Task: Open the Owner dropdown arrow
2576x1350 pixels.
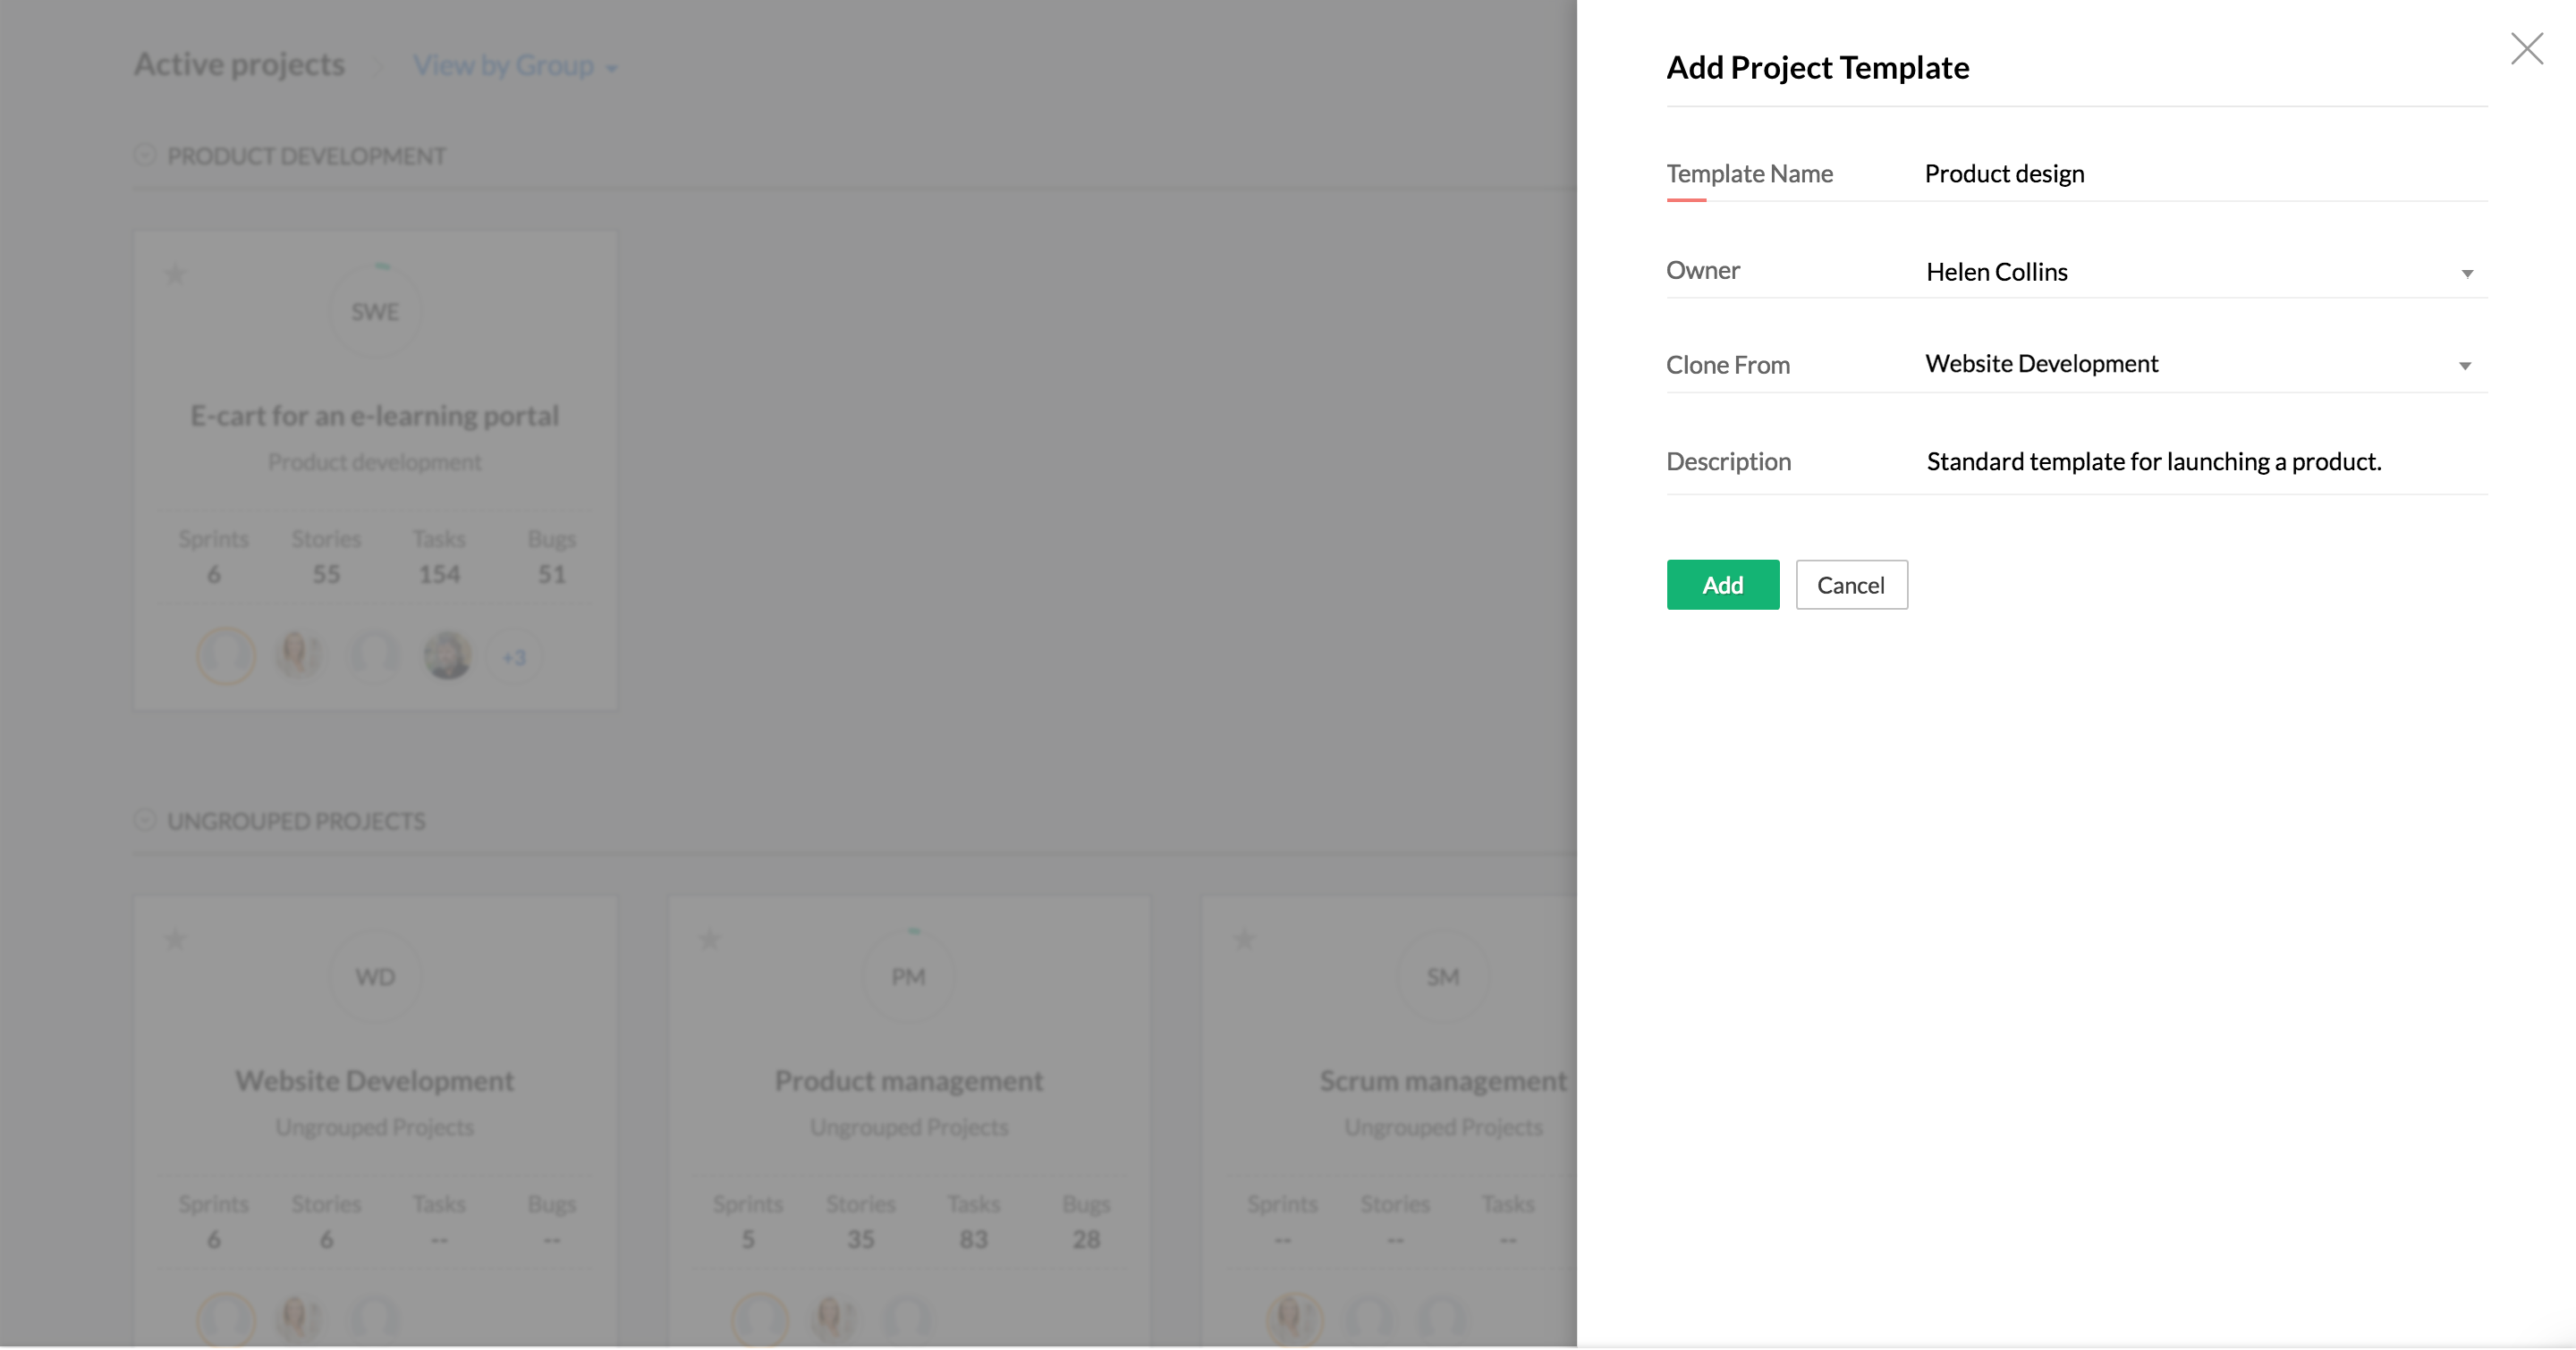Action: tap(2466, 273)
